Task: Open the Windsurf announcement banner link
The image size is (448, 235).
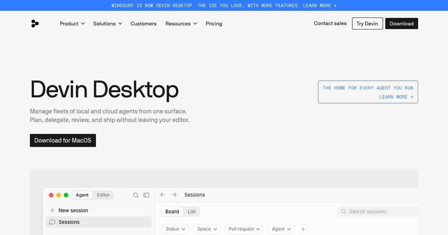Action: pyautogui.click(x=224, y=5)
